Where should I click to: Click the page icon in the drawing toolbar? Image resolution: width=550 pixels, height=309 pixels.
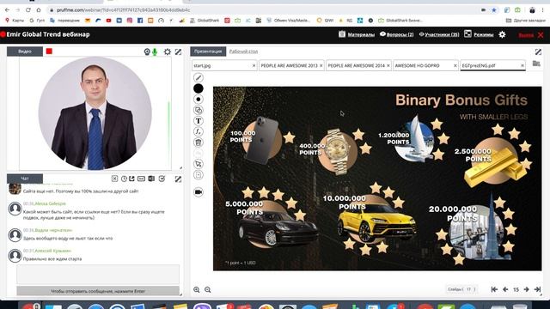click(199, 175)
